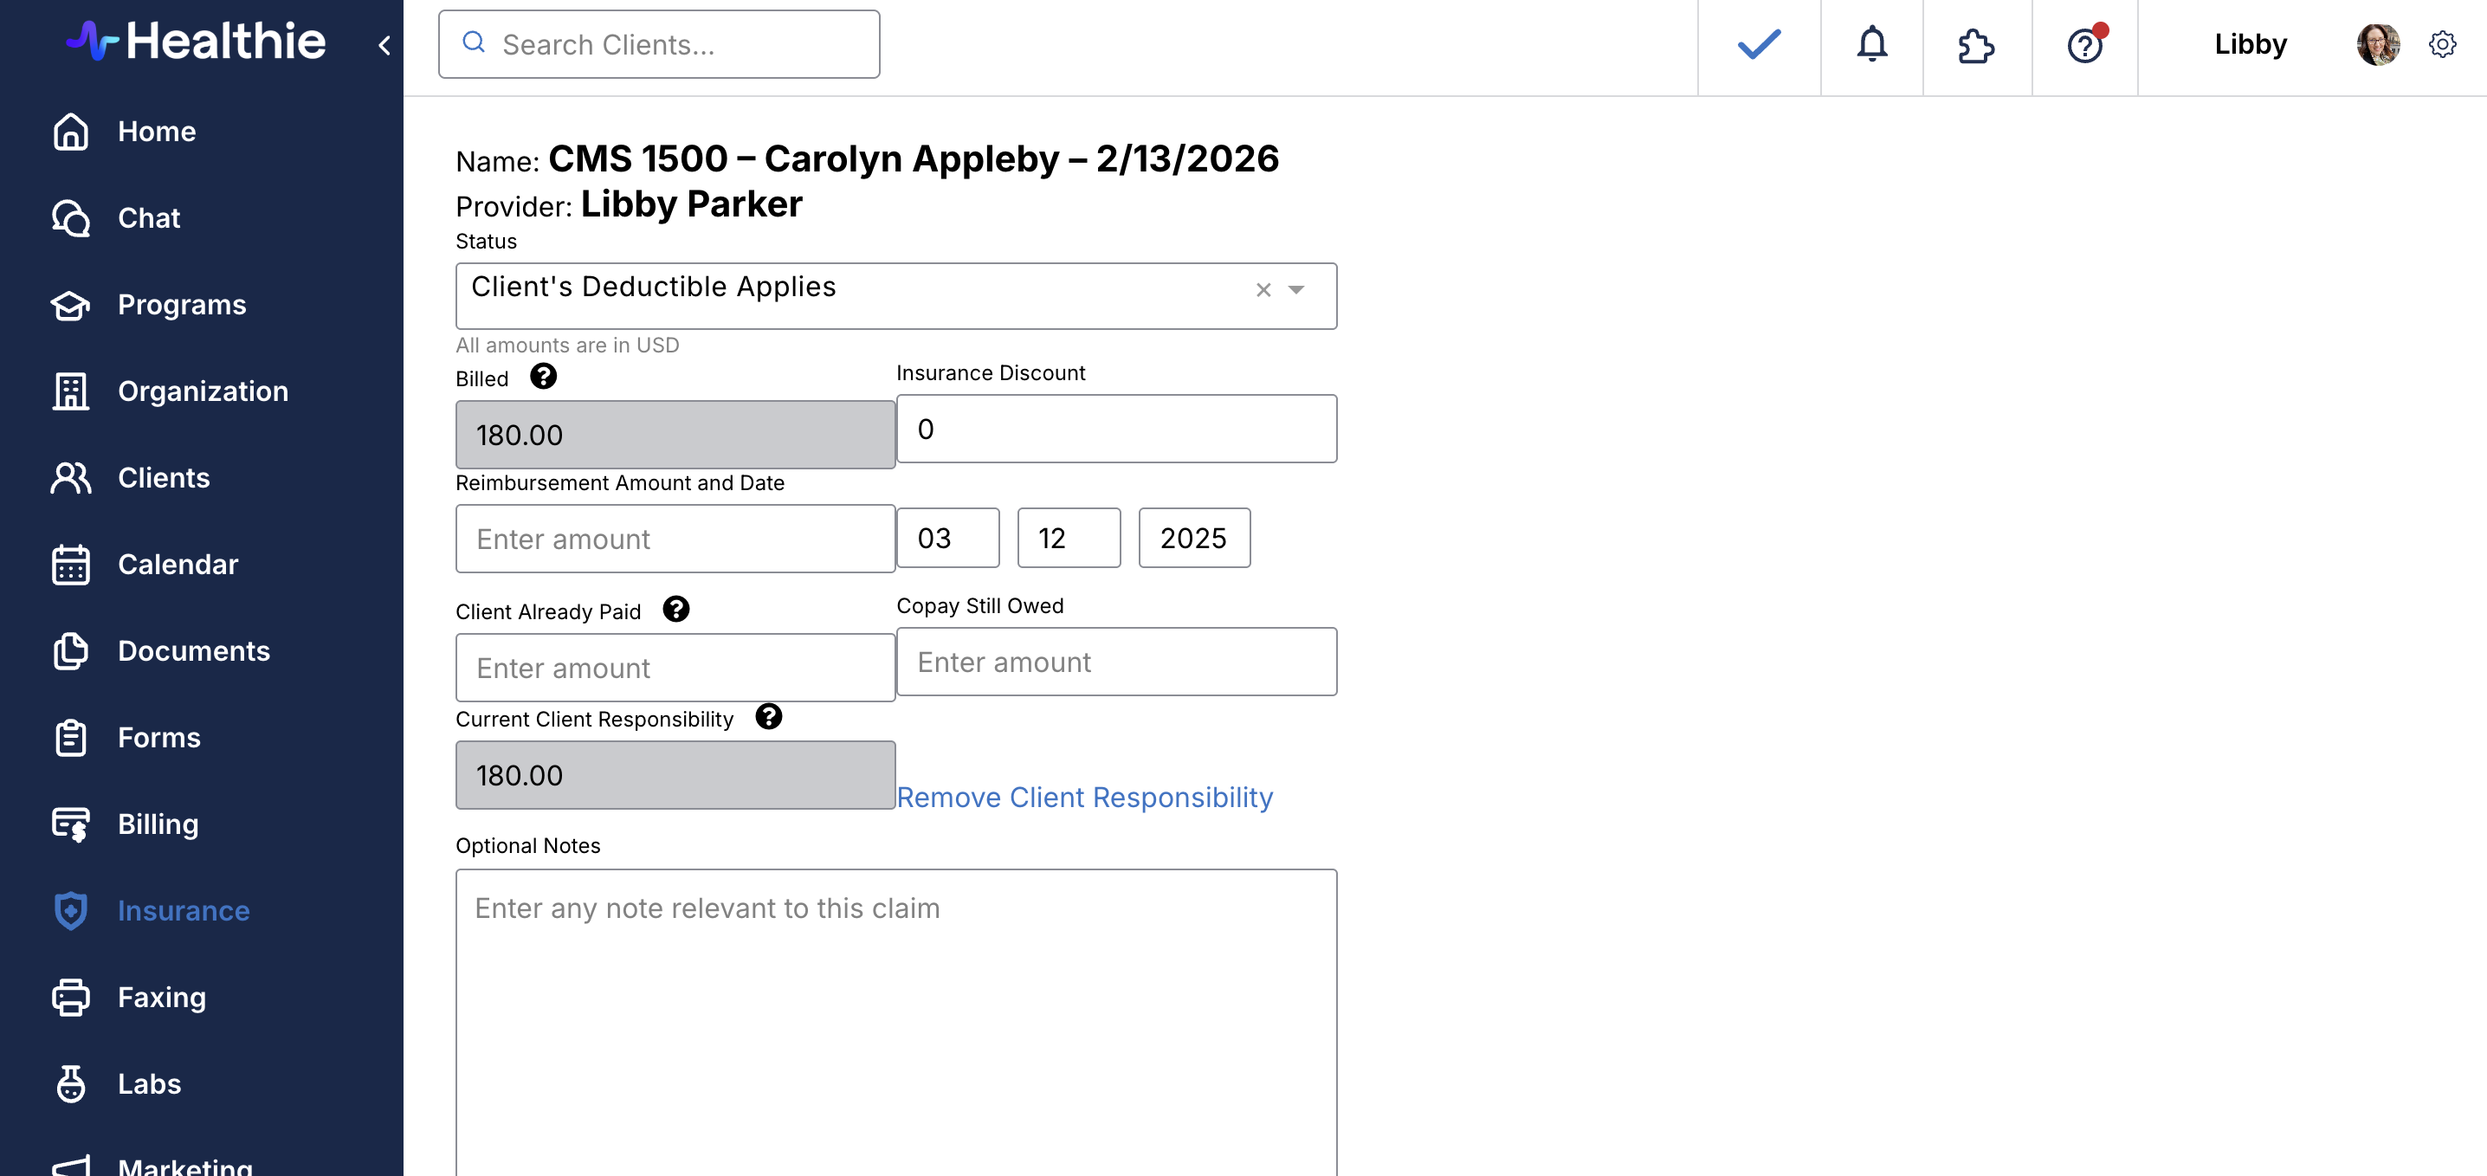The image size is (2487, 1176).
Task: Open the puzzle-piece integrations icon
Action: pos(1975,45)
